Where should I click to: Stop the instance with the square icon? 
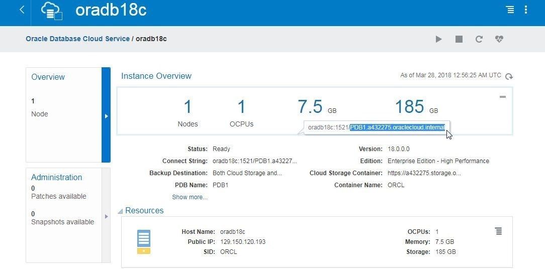pyautogui.click(x=459, y=39)
